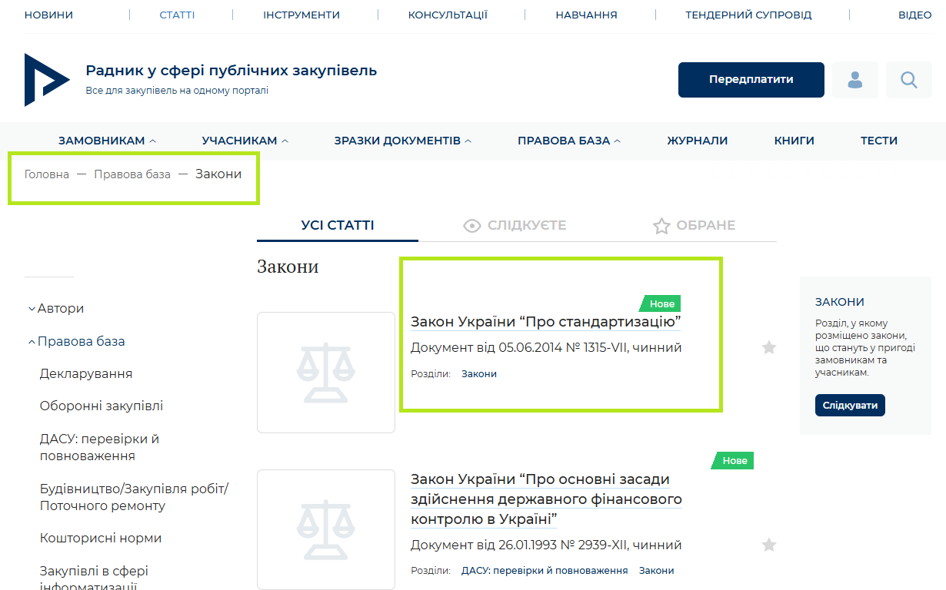The width and height of the screenshot is (946, 590).
Task: Expand the ЗАМОВНИКАМ dropdown menu
Action: pyautogui.click(x=108, y=141)
